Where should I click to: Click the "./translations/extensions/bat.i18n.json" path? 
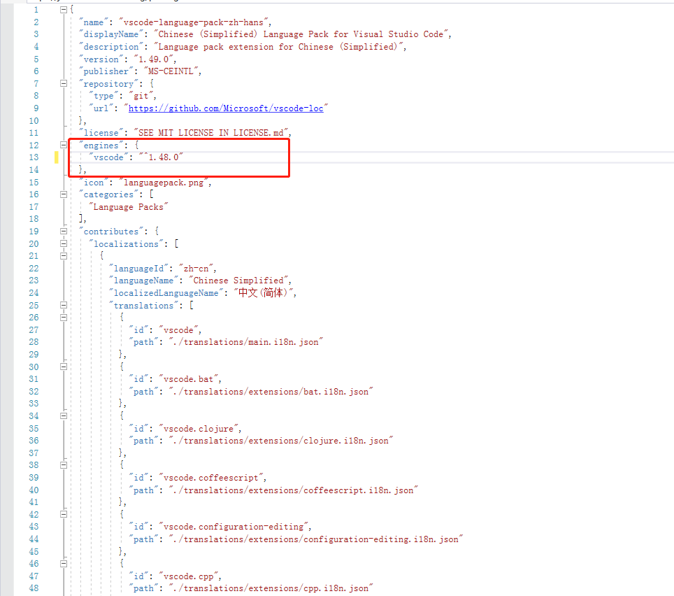pos(271,391)
